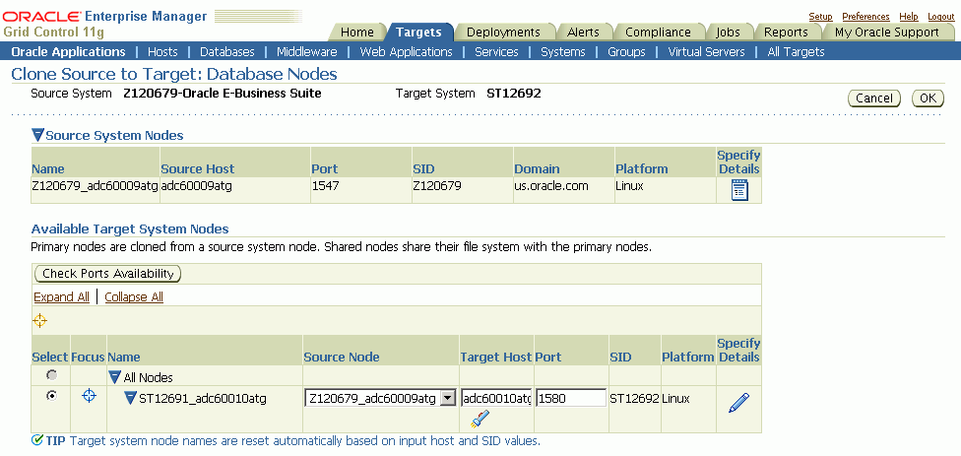The height and width of the screenshot is (456, 961).
Task: Click the Port field showing 1580
Action: [571, 399]
